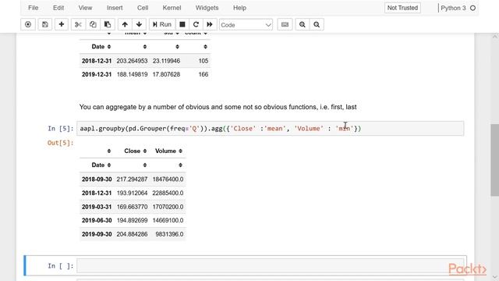Viewport: 499px width, 281px height.
Task: Move selected cell up arrow
Action: pyautogui.click(x=125, y=24)
